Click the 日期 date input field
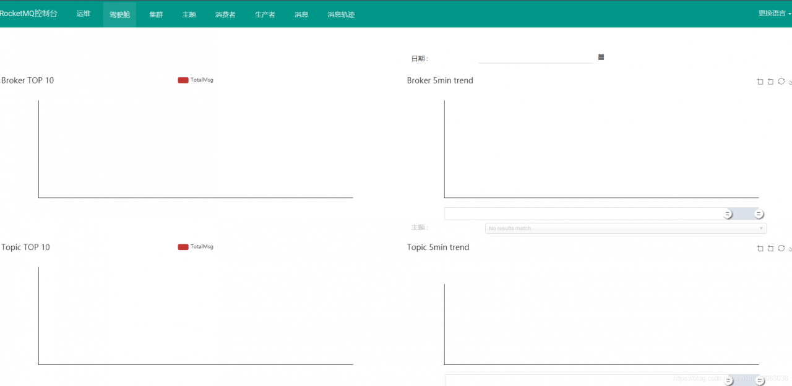The image size is (792, 386). pyautogui.click(x=536, y=58)
